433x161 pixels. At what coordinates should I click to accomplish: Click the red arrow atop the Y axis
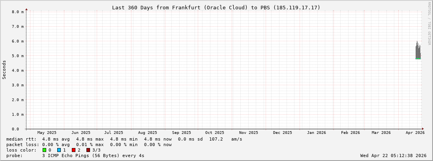tap(26, 9)
